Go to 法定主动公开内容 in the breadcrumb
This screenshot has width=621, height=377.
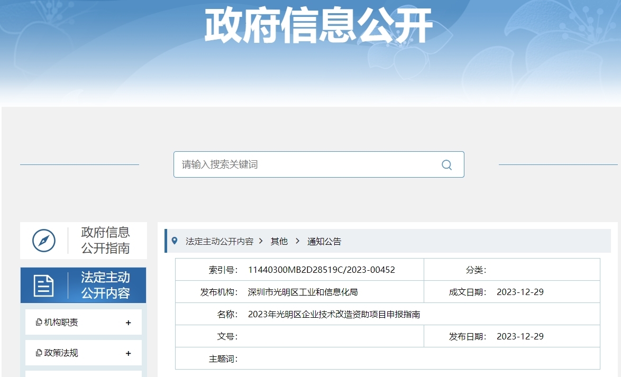pyautogui.click(x=220, y=242)
